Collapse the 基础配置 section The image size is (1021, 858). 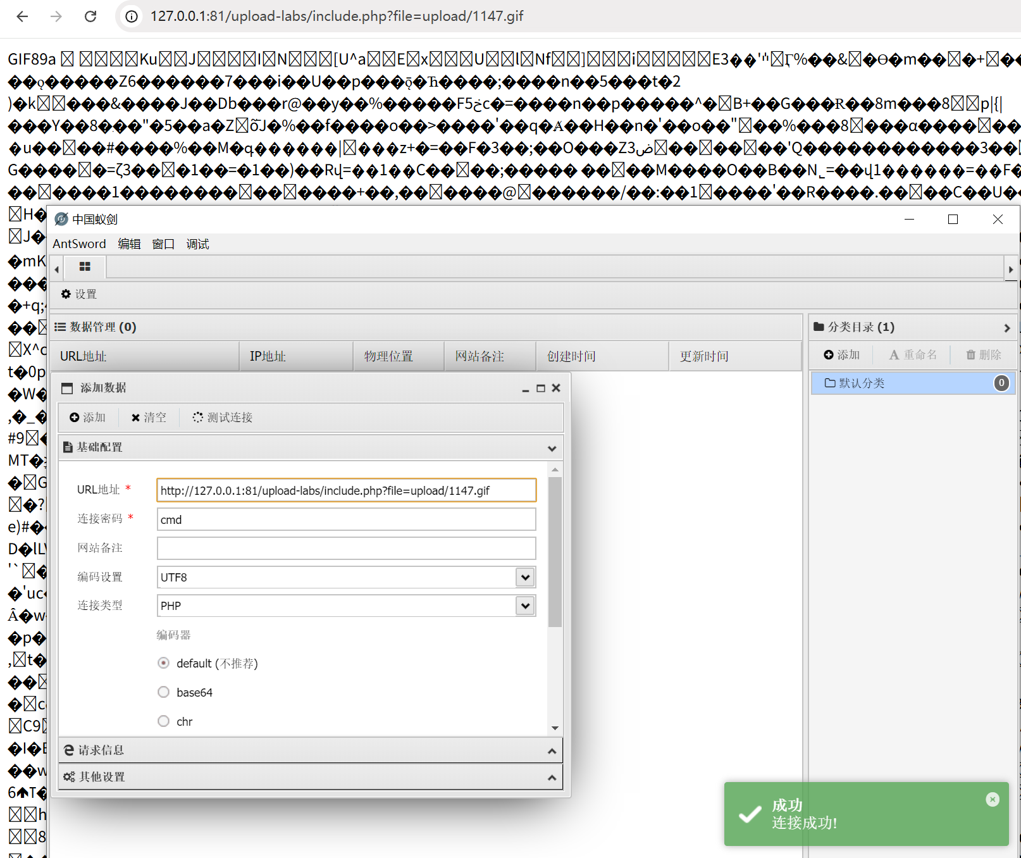tap(552, 448)
